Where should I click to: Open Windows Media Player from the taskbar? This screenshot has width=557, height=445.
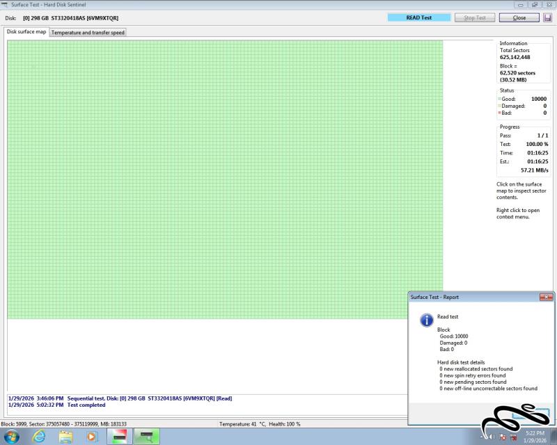pos(92,436)
